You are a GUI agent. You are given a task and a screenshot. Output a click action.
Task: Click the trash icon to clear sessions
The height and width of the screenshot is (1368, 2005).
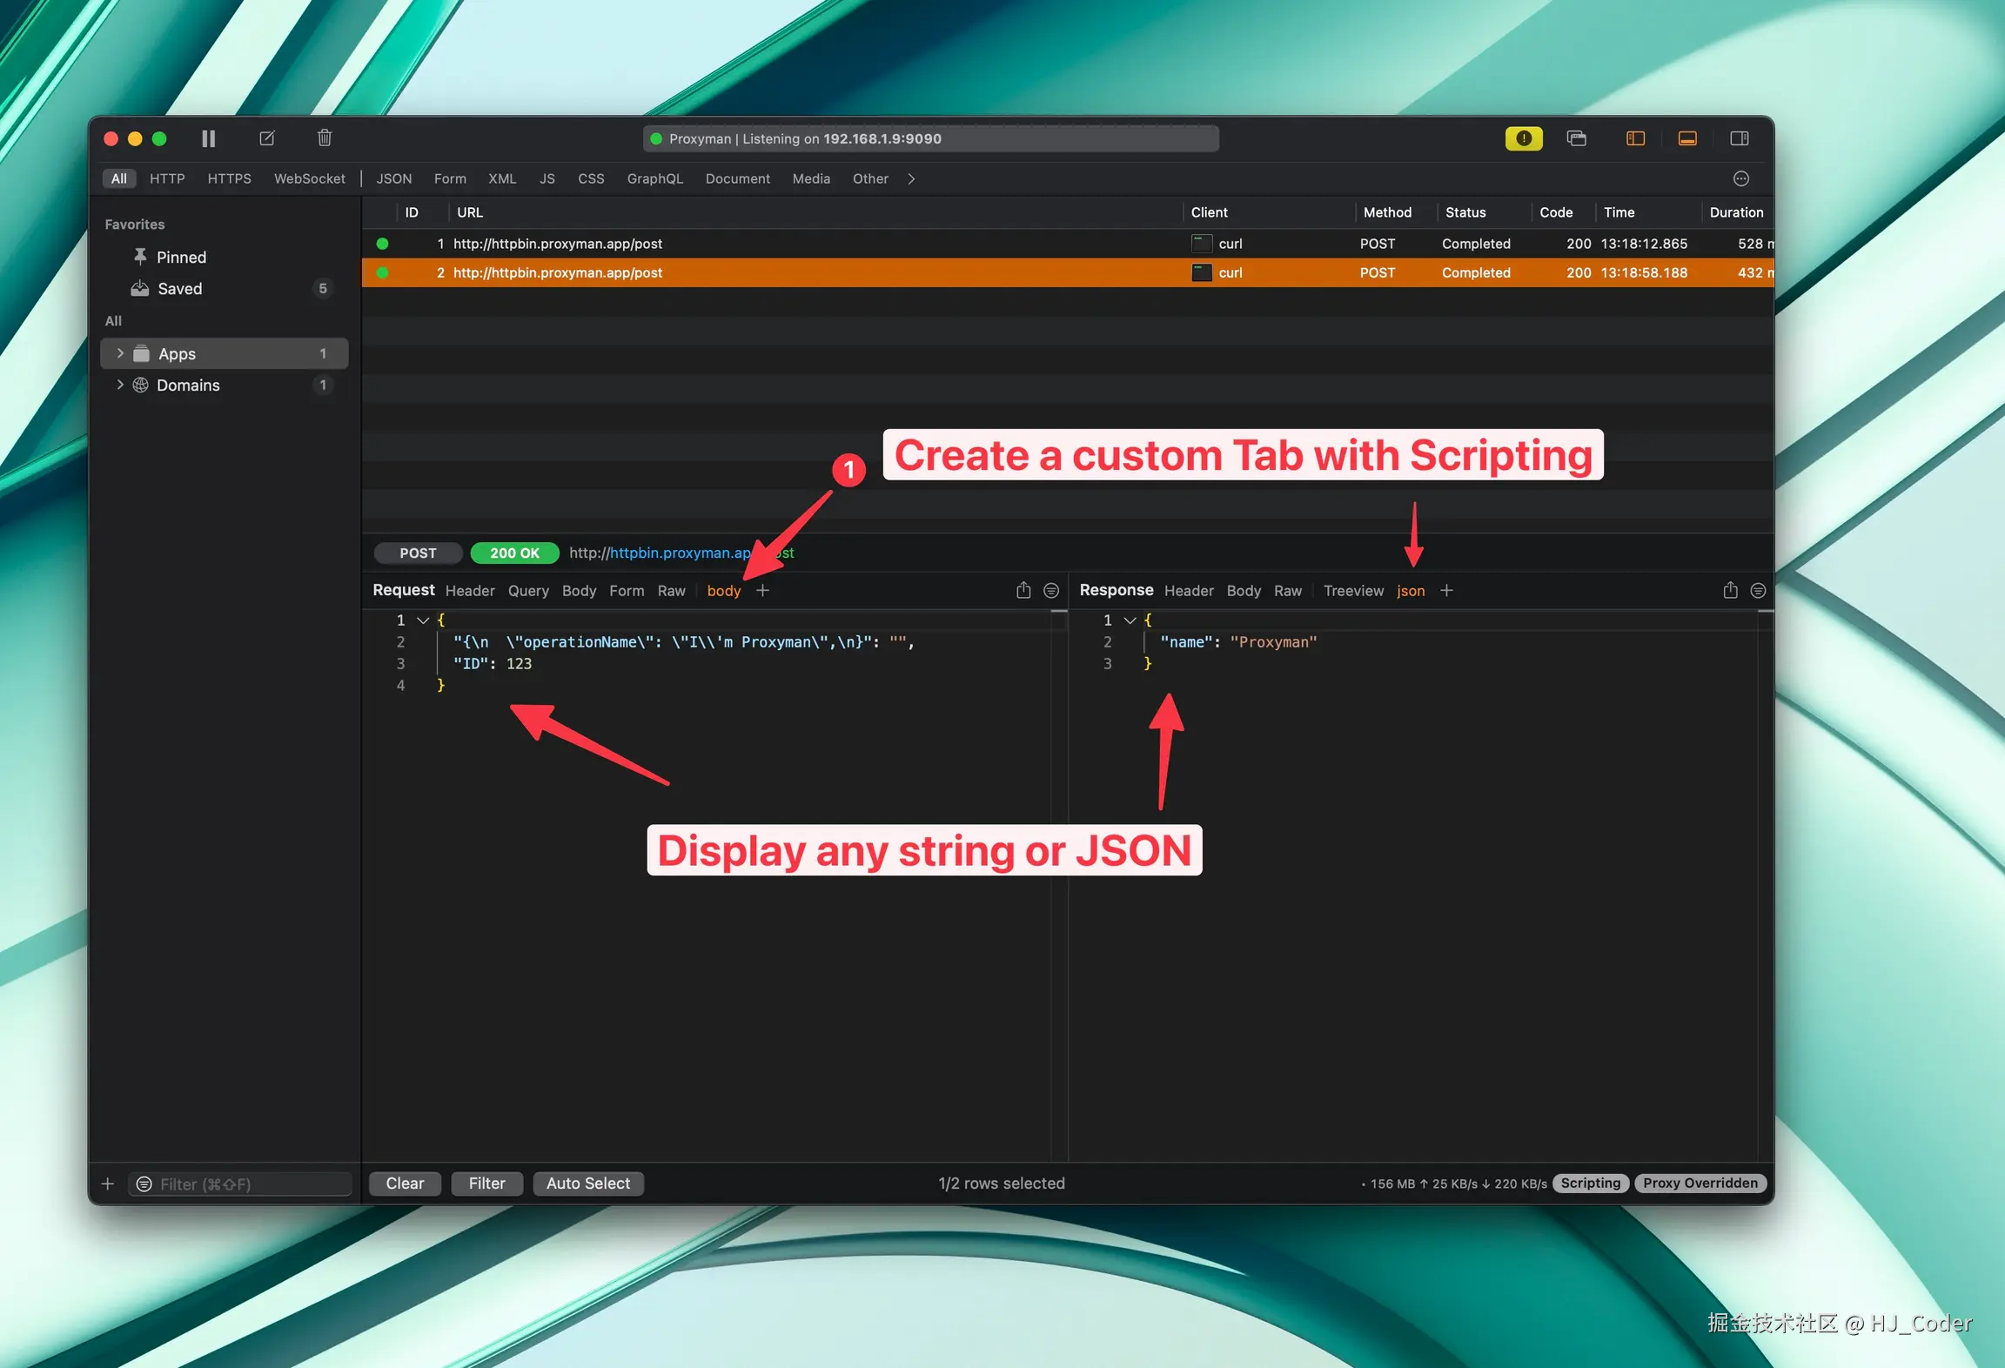click(325, 138)
